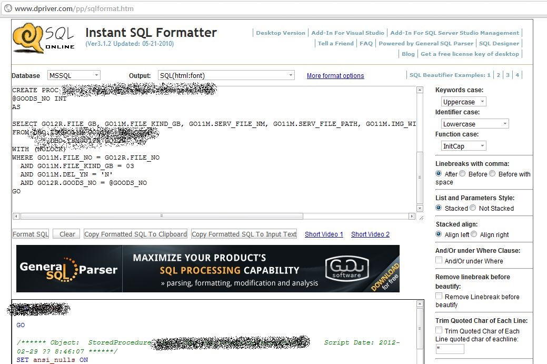Select Stacked list style

click(x=439, y=208)
